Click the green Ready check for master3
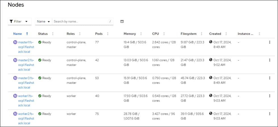Viewport: 278px width, 127px height. click(x=40, y=78)
